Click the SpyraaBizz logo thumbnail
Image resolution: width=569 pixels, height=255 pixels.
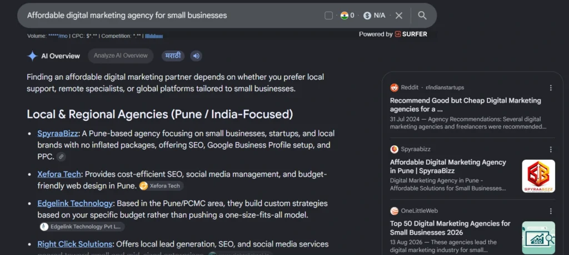click(x=538, y=176)
